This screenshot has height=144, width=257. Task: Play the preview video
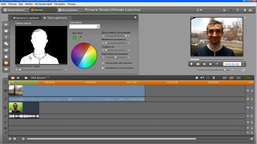pos(192,64)
